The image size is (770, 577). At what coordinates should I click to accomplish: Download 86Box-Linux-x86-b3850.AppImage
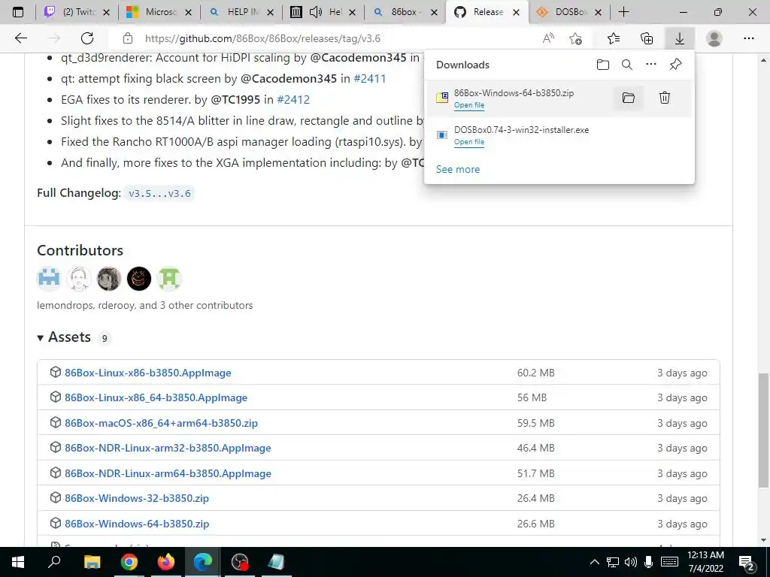pyautogui.click(x=148, y=373)
